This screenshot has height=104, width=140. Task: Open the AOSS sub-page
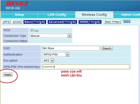point(17,22)
